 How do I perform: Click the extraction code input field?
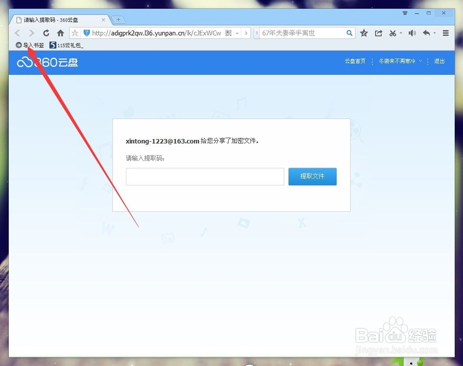[x=205, y=177]
